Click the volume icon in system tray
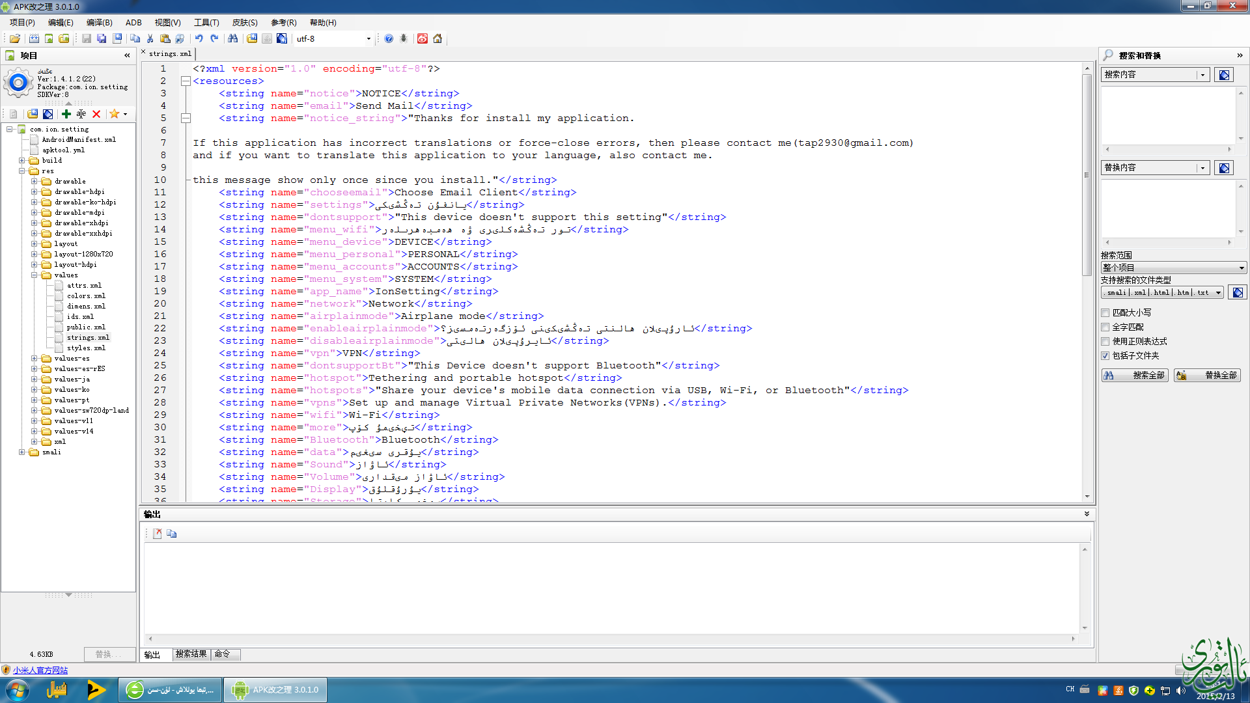 (x=1181, y=691)
